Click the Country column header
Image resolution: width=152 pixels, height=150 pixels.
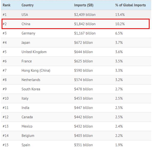(27, 5)
